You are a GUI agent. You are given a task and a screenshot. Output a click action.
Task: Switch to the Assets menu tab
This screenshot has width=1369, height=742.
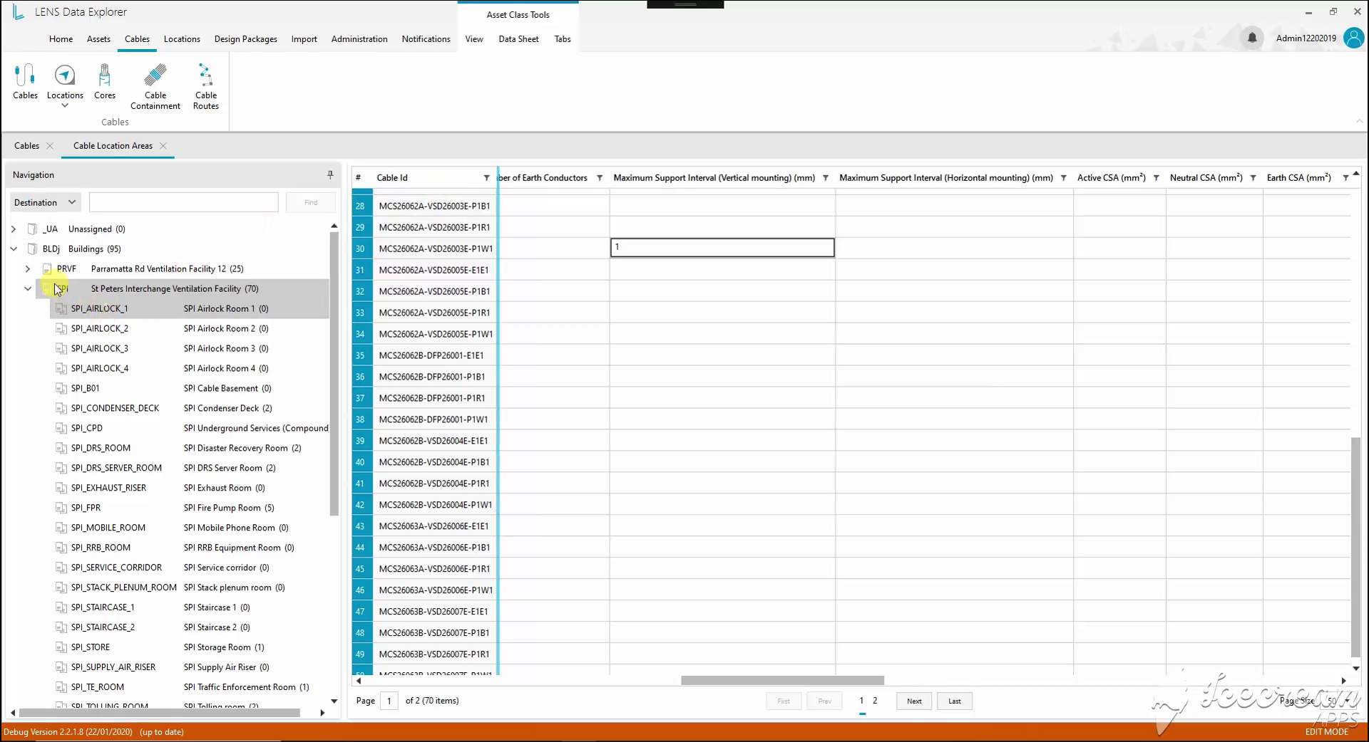[x=98, y=39]
